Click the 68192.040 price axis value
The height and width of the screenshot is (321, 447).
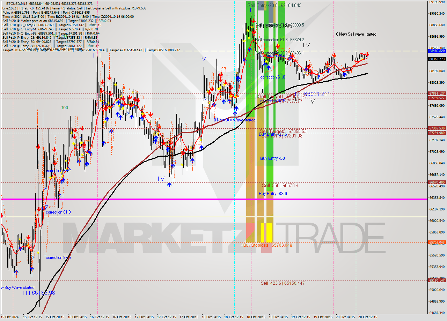[x=437, y=71]
